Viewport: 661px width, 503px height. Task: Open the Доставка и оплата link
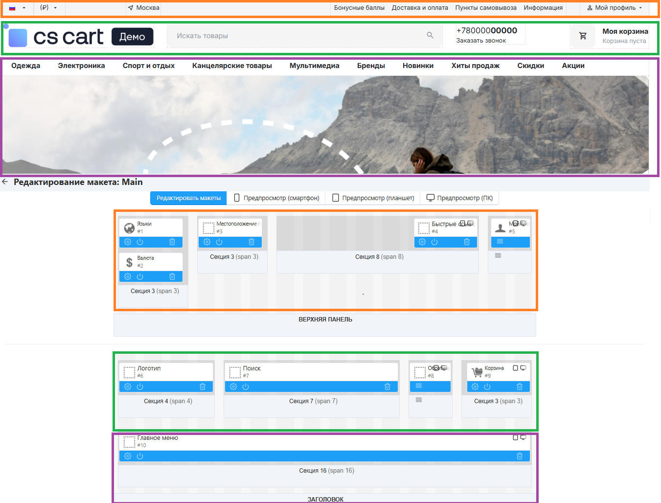coord(420,8)
